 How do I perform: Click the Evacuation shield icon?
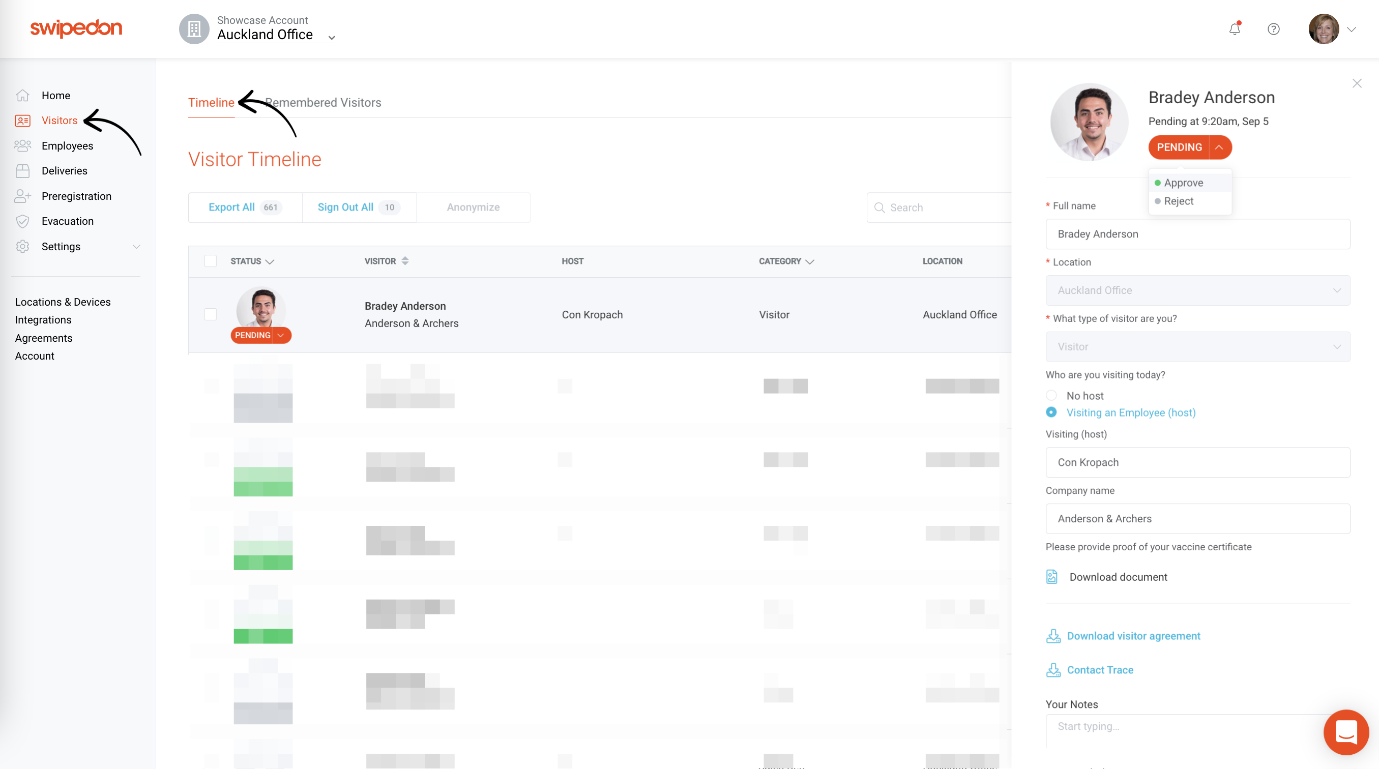pos(22,221)
